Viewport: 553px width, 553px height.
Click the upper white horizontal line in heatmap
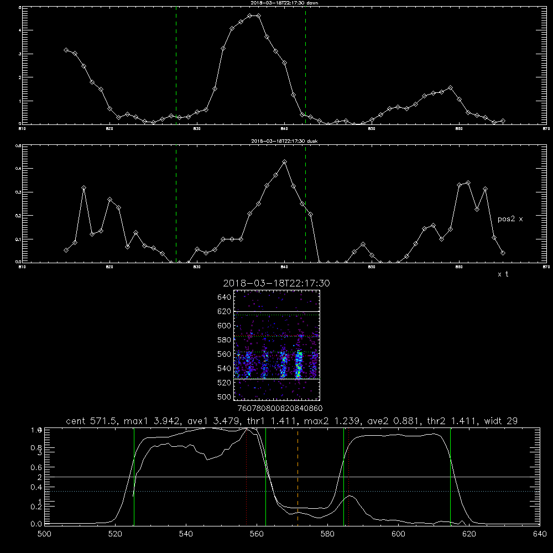[276, 311]
